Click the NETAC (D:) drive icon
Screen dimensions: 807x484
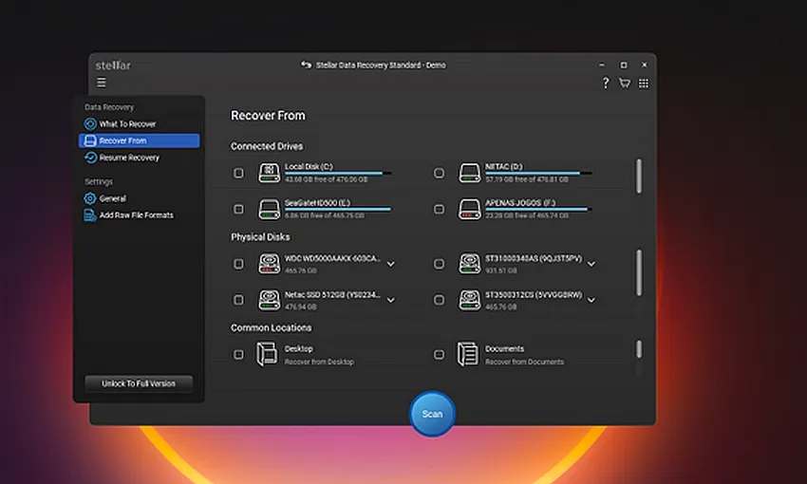point(469,173)
